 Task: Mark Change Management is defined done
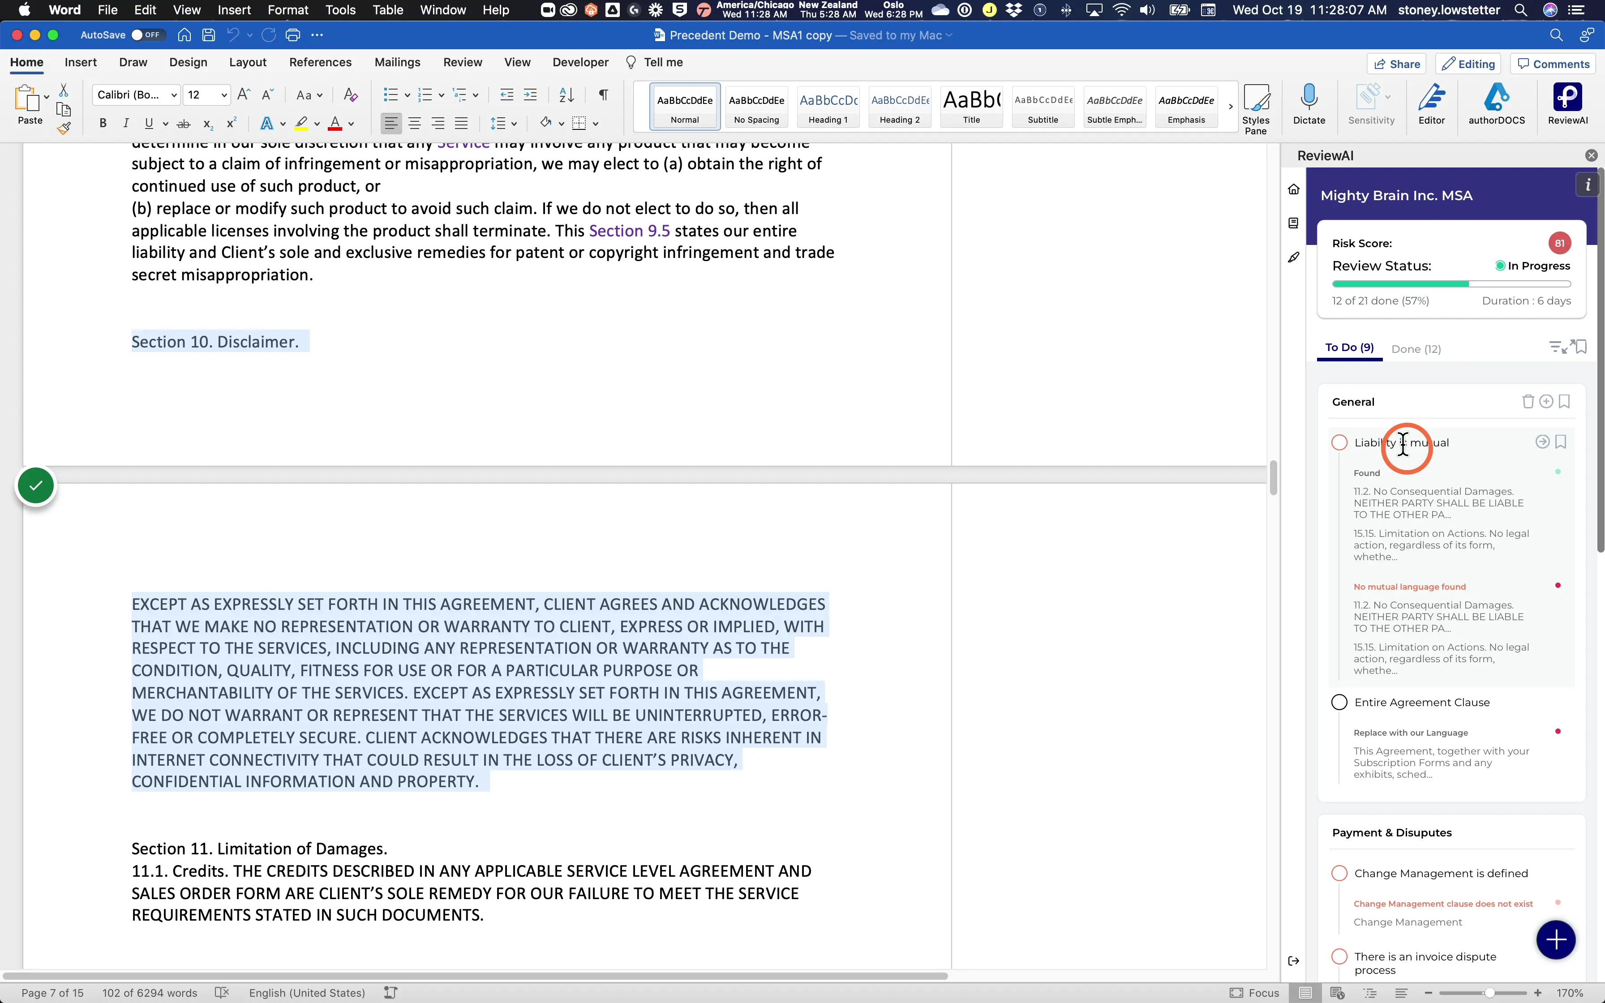coord(1339,874)
